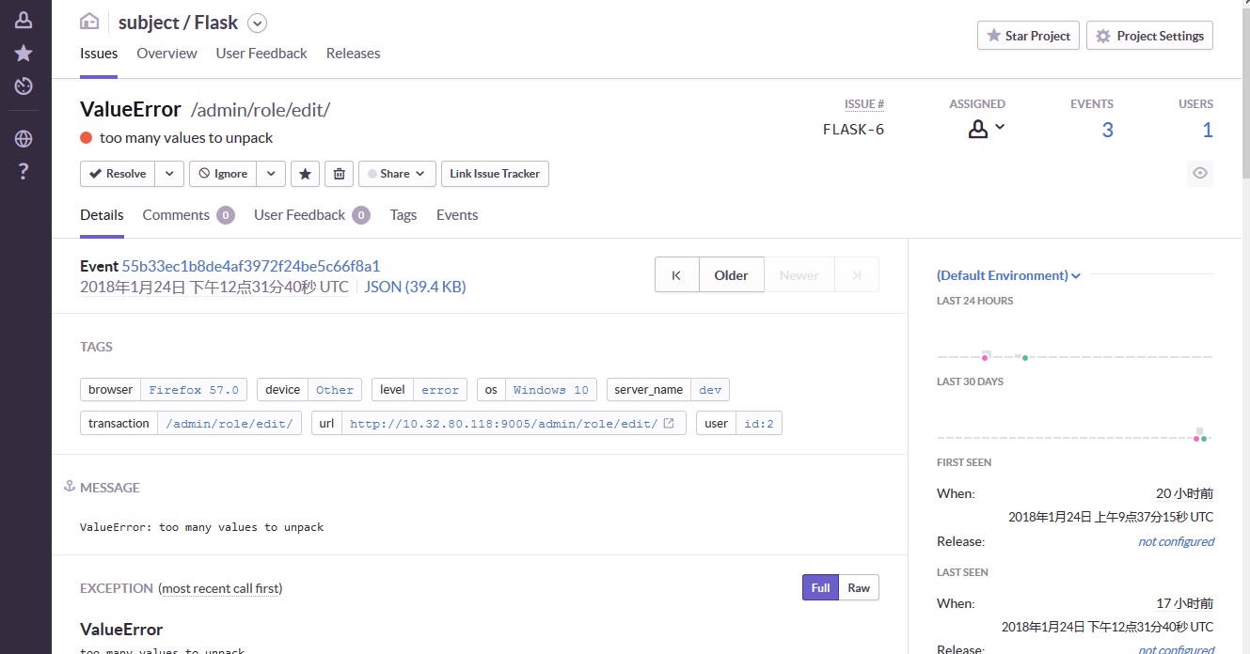The image size is (1250, 654).
Task: Jump to oldest event arrow button
Action: click(x=676, y=275)
